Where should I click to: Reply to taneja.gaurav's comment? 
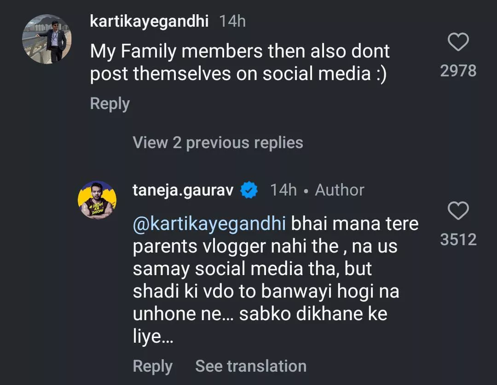point(152,366)
